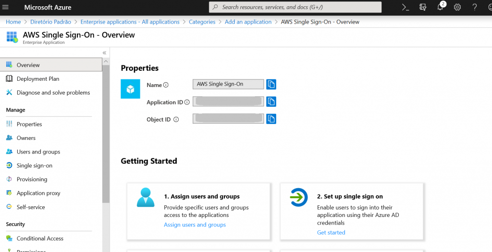Click the search magnifier icon
This screenshot has width=492, height=252.
coord(215,7)
